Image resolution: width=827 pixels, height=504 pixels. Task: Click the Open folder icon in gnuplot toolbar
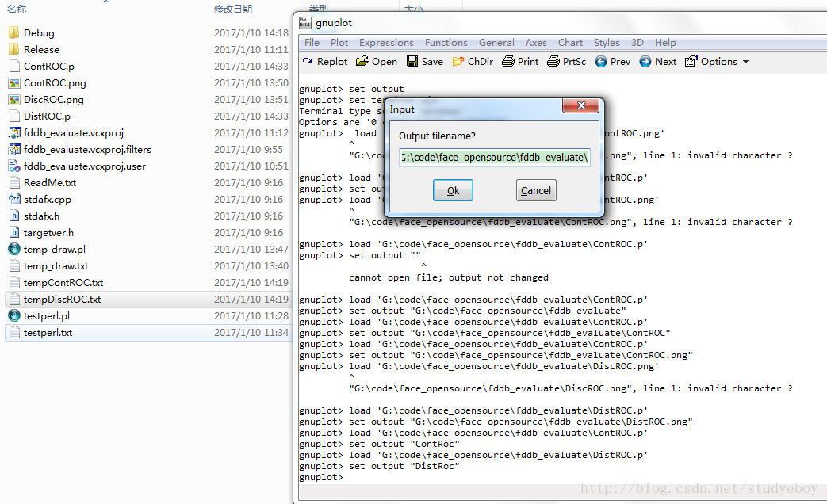click(362, 62)
